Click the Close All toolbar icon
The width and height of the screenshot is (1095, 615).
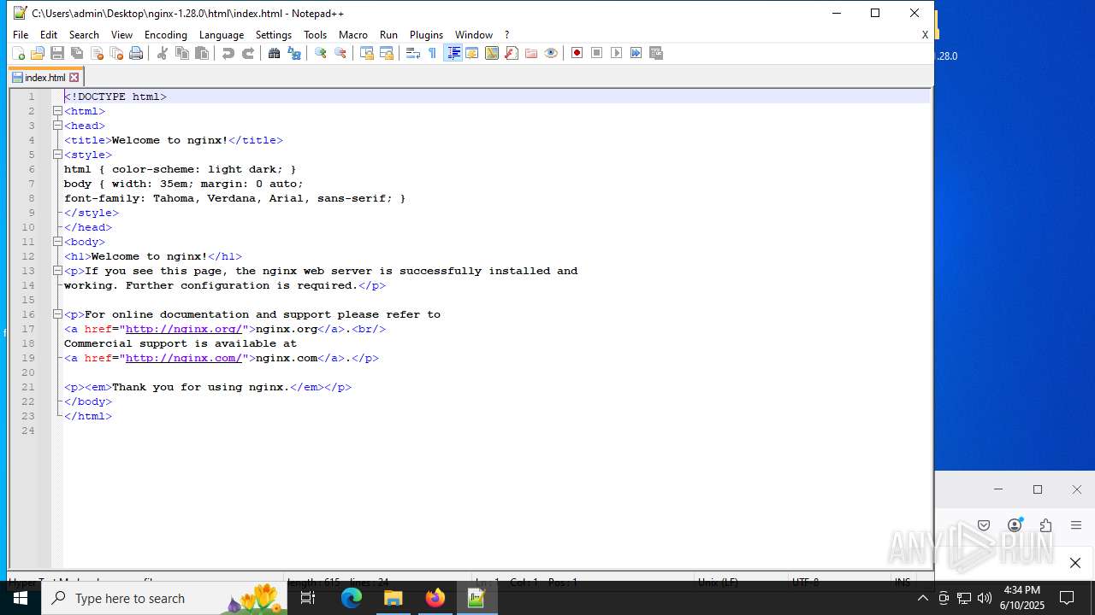click(x=116, y=53)
